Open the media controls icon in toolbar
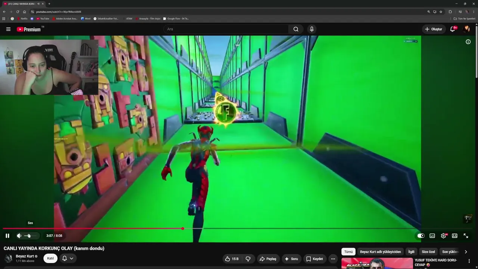Viewport: 478px width, 269px height. point(460,12)
